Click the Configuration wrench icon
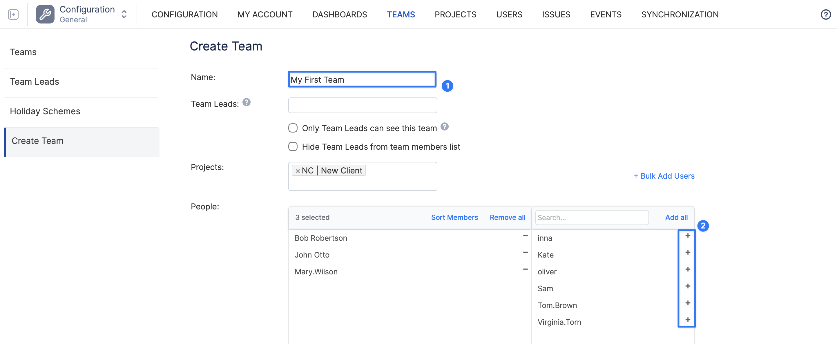837x344 pixels. pyautogui.click(x=45, y=14)
